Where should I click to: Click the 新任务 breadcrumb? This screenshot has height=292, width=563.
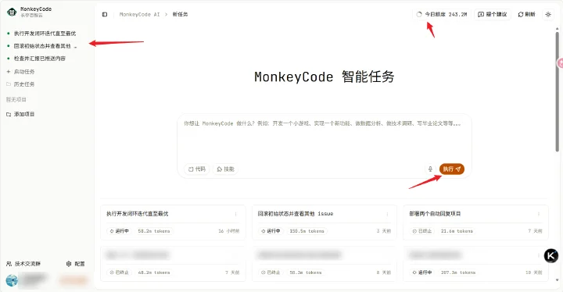(181, 14)
